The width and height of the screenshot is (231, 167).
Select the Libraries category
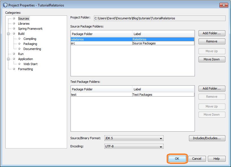[24, 24]
